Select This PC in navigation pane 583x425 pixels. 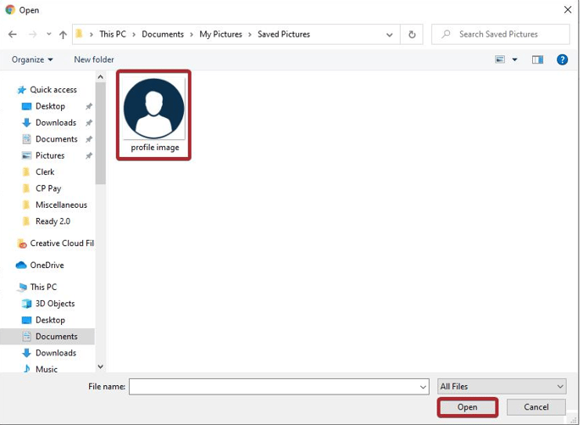pyautogui.click(x=36, y=287)
